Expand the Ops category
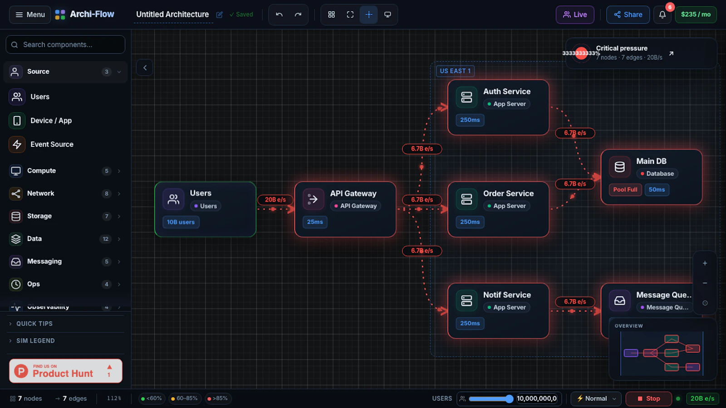The width and height of the screenshot is (726, 408). click(x=65, y=284)
